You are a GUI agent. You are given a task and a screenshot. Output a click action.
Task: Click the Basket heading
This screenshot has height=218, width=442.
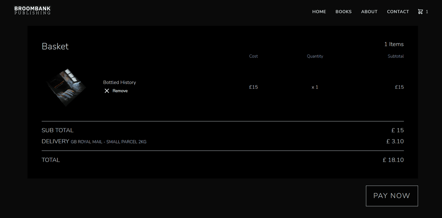(x=55, y=46)
